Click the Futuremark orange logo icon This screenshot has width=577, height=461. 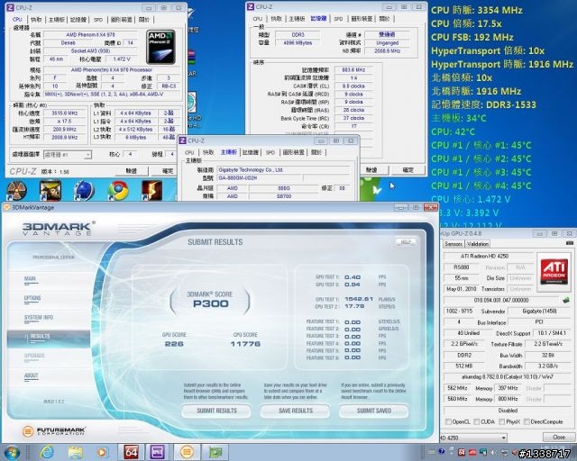(28, 431)
